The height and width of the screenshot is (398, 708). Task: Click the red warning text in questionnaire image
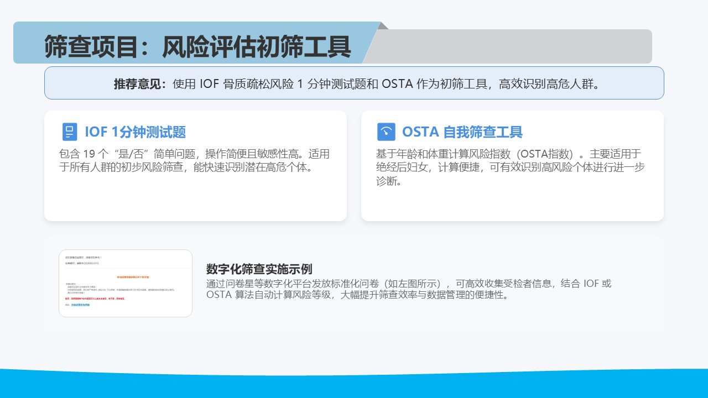tap(95, 298)
